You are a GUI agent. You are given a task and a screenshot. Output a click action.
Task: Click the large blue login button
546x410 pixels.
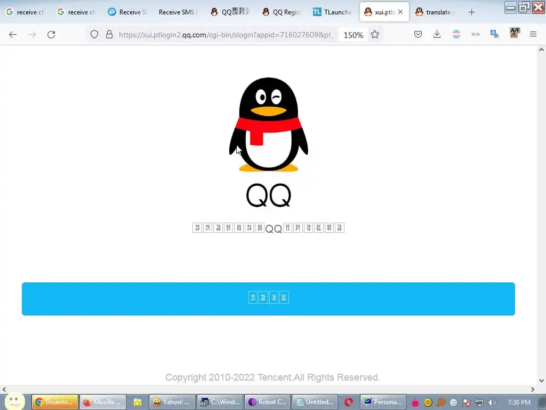[268, 299]
